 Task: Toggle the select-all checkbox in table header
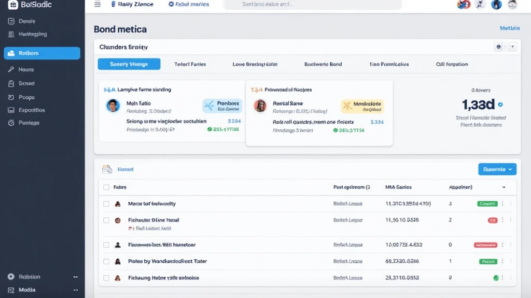pyautogui.click(x=106, y=187)
